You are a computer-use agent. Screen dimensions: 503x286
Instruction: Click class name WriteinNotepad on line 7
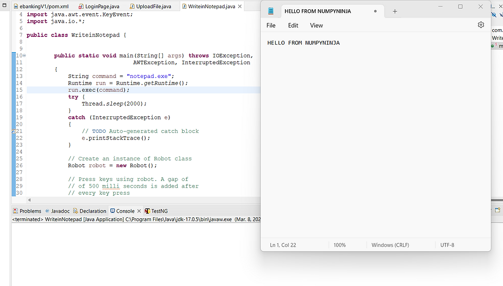[95, 35]
